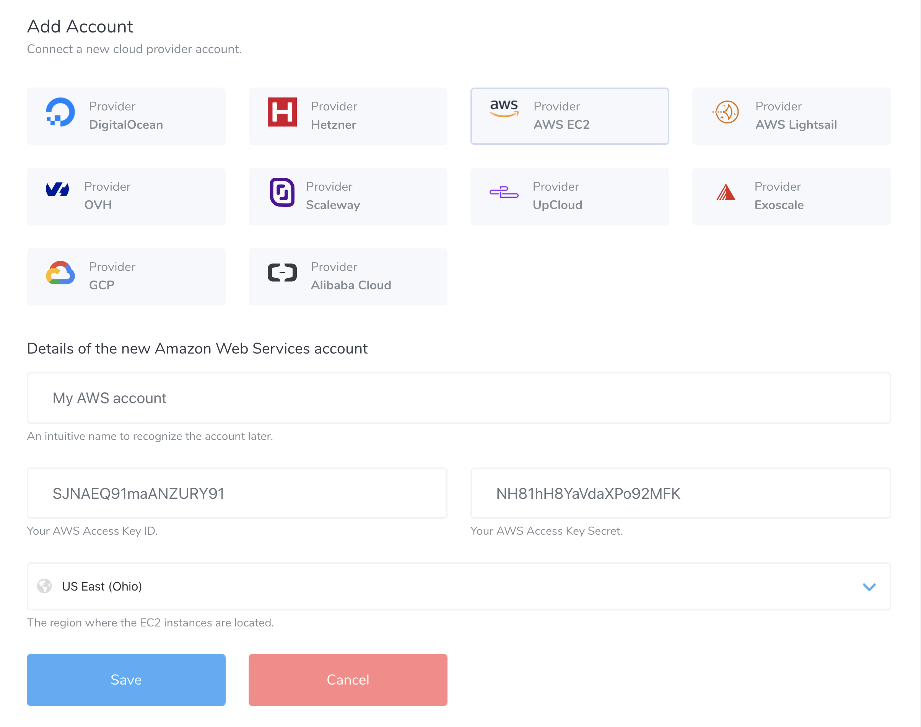Click the red Hetzner logo icon
The height and width of the screenshot is (727, 921).
(282, 112)
